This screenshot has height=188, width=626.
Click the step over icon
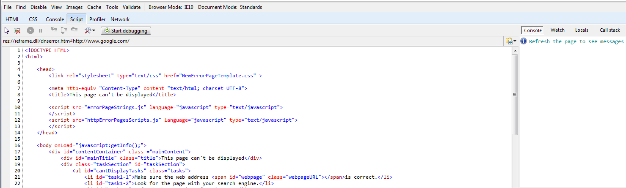point(64,30)
